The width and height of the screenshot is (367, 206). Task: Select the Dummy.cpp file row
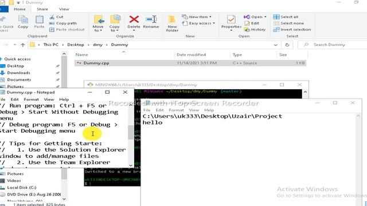coord(190,63)
